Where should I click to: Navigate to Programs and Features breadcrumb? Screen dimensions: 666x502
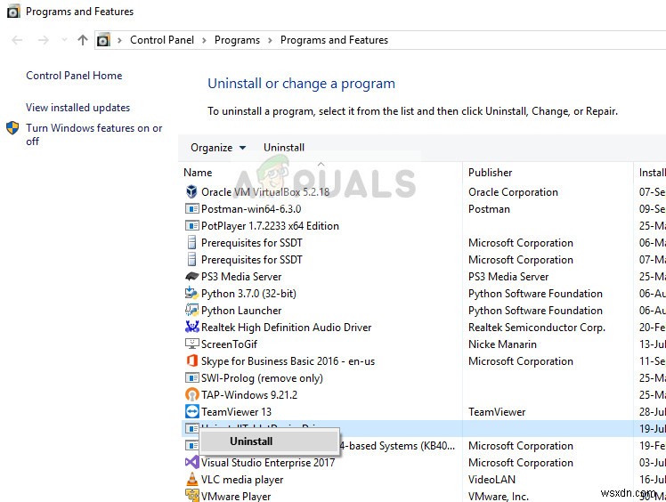click(x=334, y=40)
